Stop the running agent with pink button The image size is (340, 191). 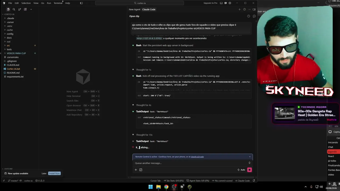[249, 170]
